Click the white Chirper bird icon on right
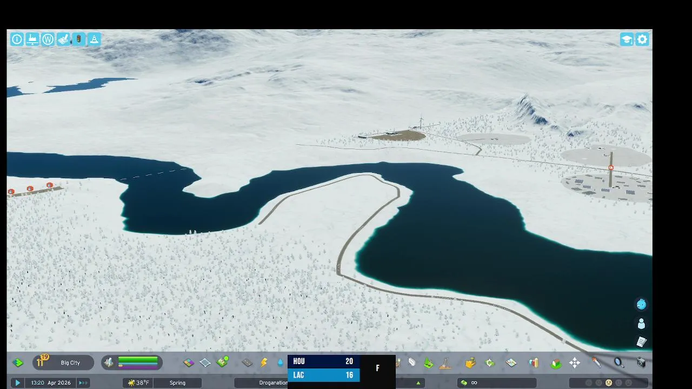The image size is (692, 389). (x=641, y=324)
